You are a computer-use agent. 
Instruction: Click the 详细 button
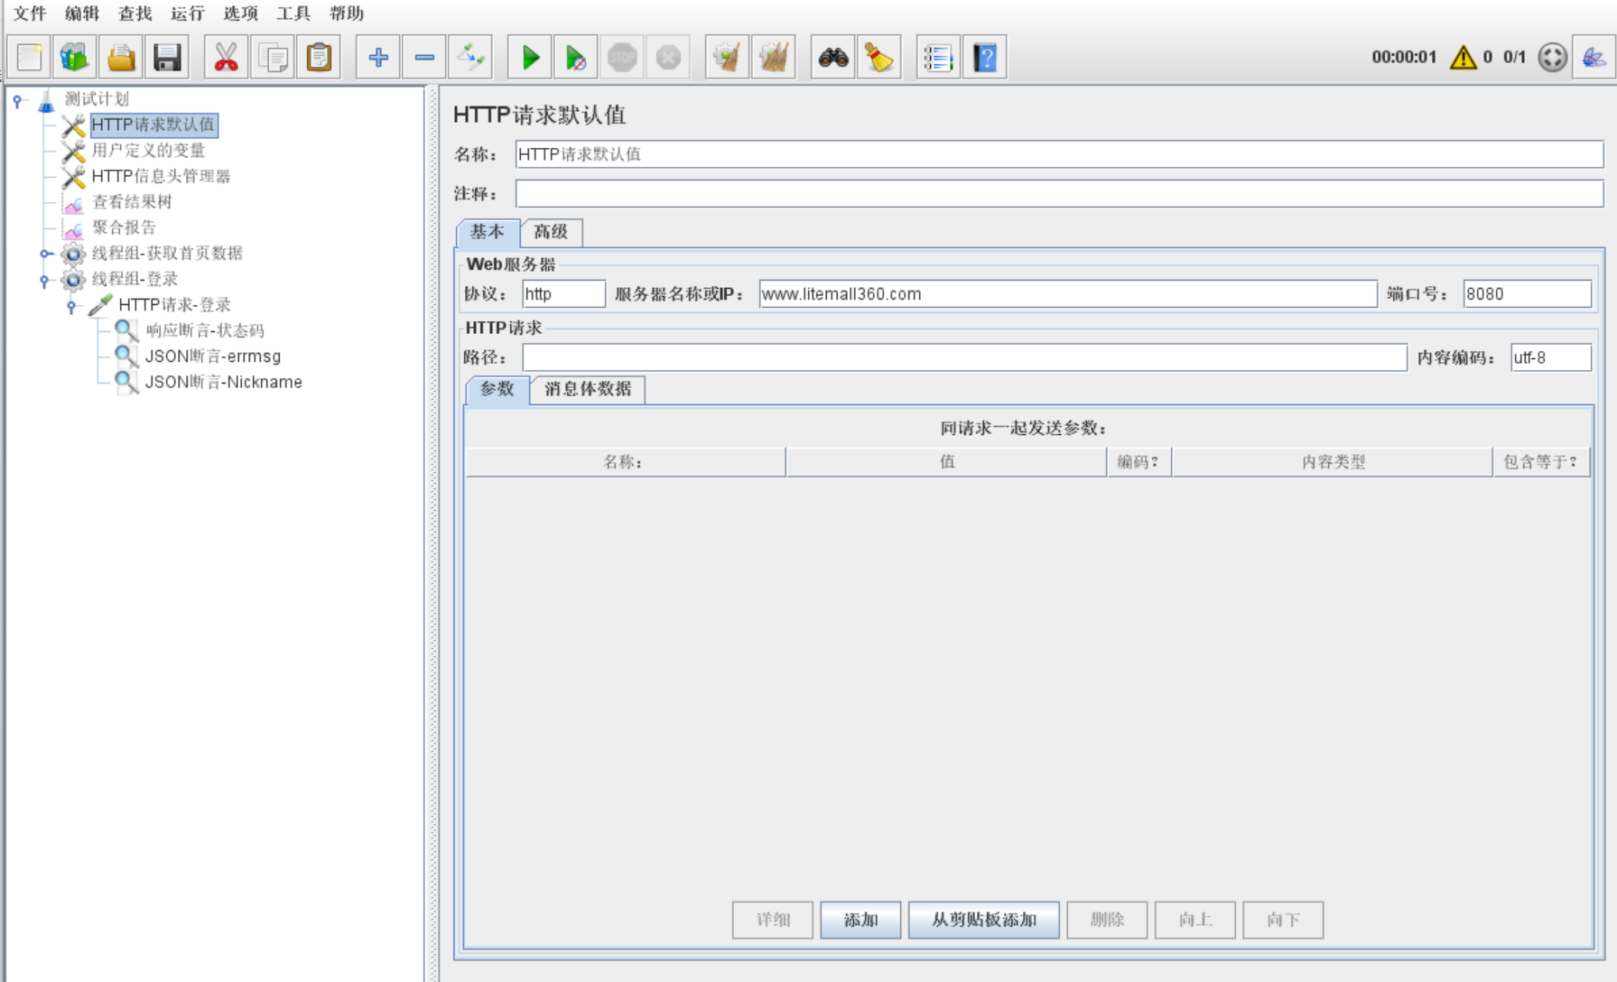[x=773, y=920]
